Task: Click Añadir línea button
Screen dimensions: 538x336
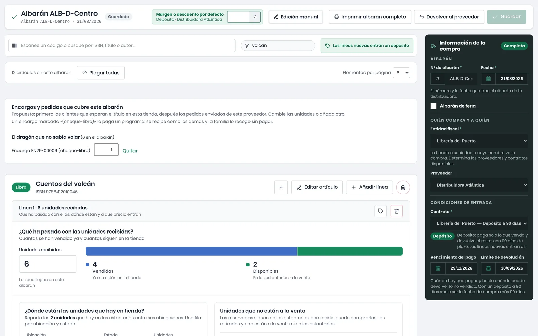Action: click(x=370, y=187)
